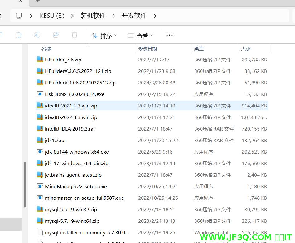Open the three-dot more options menu
The image size is (295, 243).
point(169,35)
